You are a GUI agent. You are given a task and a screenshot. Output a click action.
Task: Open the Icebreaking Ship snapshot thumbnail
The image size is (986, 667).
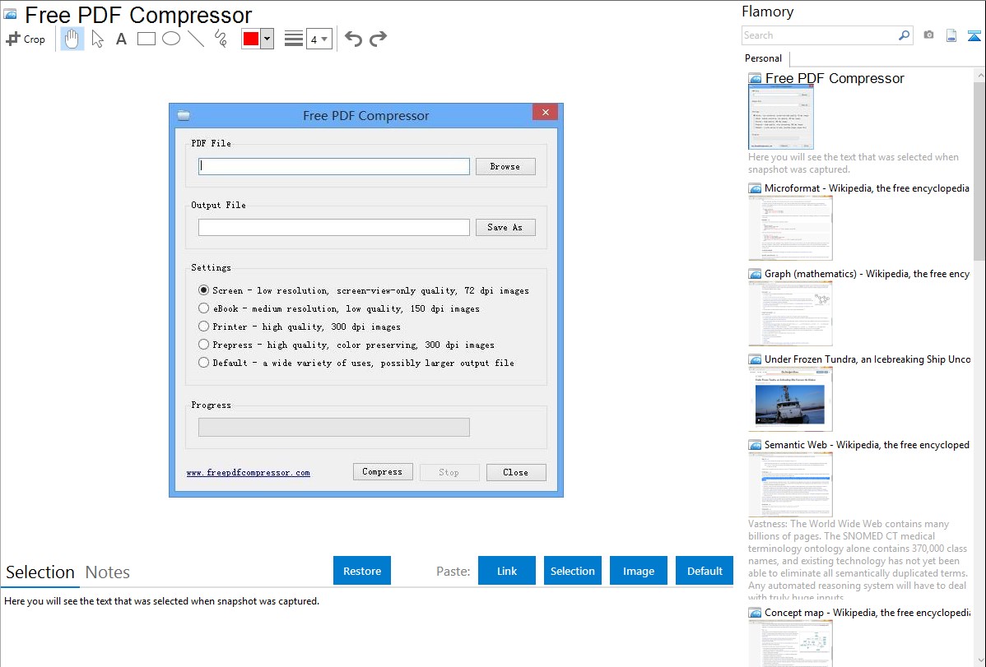[790, 399]
